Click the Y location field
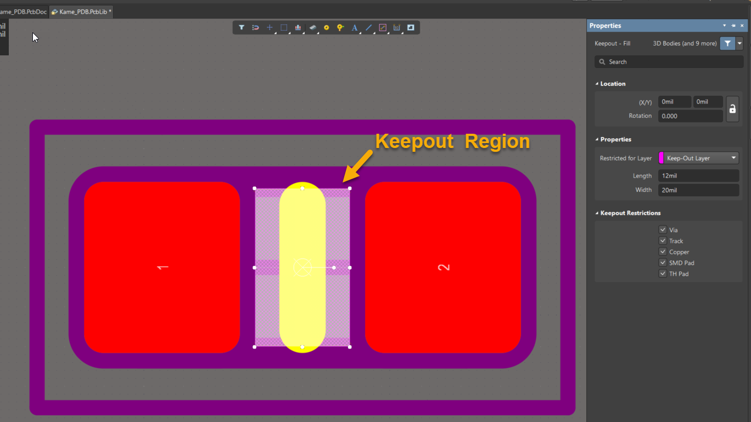This screenshot has width=751, height=422. coord(708,102)
